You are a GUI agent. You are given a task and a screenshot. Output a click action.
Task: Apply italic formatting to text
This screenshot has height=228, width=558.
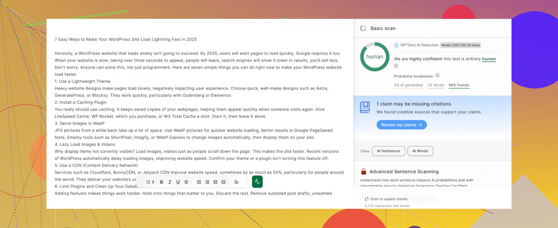(x=170, y=182)
